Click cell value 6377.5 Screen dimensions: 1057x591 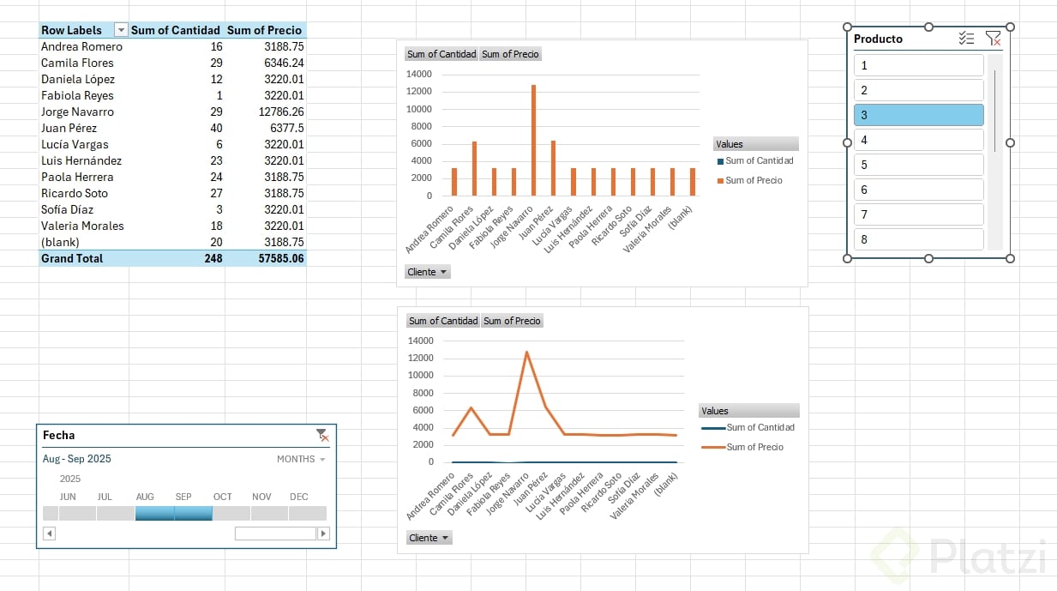[286, 128]
